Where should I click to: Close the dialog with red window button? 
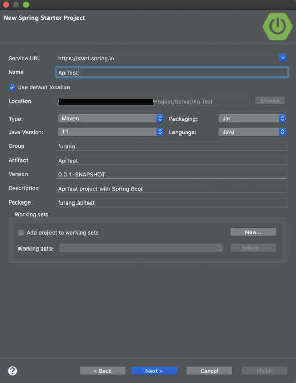[6, 5]
